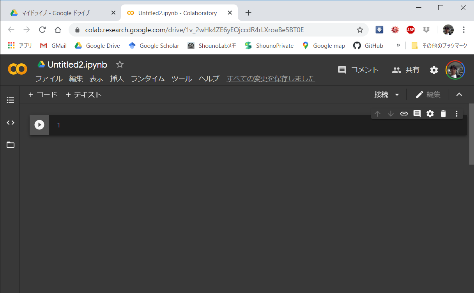Click the Drive icon beside notebook title
This screenshot has width=474, height=293.
click(x=41, y=65)
